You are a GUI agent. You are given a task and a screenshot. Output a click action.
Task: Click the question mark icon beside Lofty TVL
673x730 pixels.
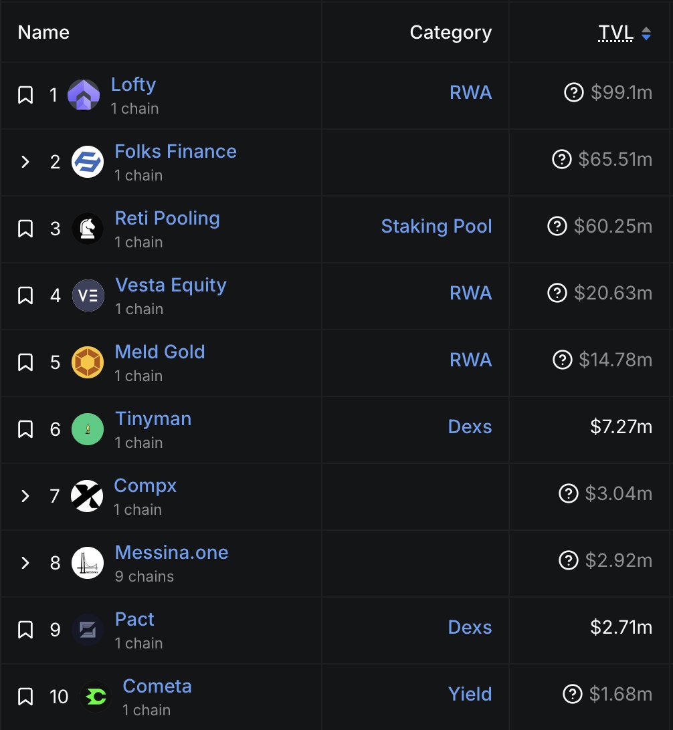[x=574, y=93]
